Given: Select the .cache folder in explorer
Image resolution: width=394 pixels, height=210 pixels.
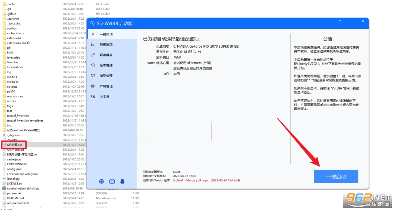Looking at the screenshot, I should click(11, 4).
